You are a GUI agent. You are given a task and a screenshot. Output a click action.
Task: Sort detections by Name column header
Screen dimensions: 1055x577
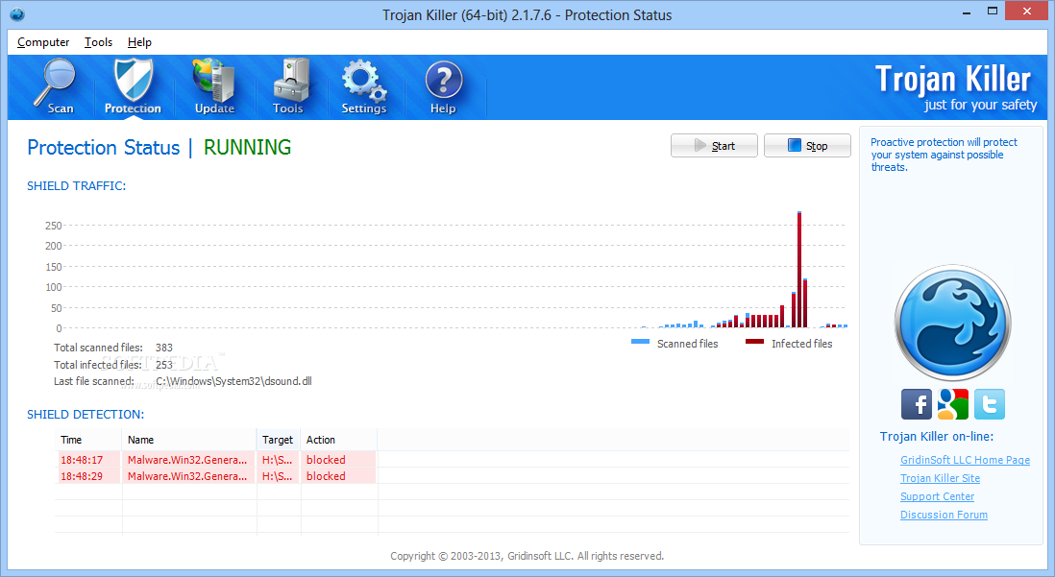click(x=189, y=440)
